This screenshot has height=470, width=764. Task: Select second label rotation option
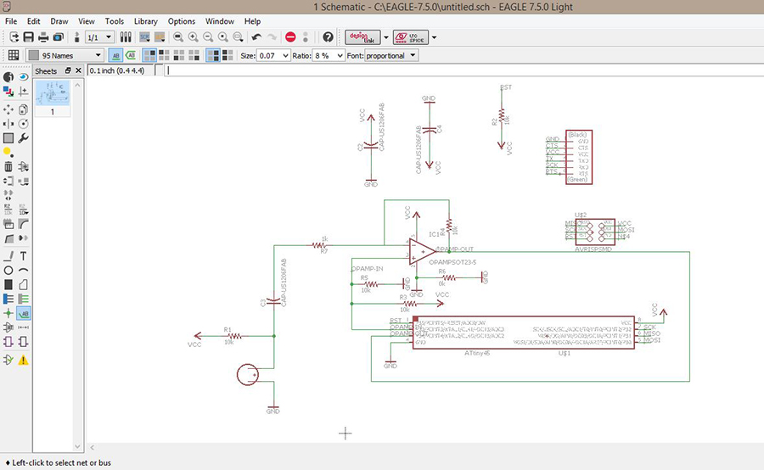pos(164,55)
